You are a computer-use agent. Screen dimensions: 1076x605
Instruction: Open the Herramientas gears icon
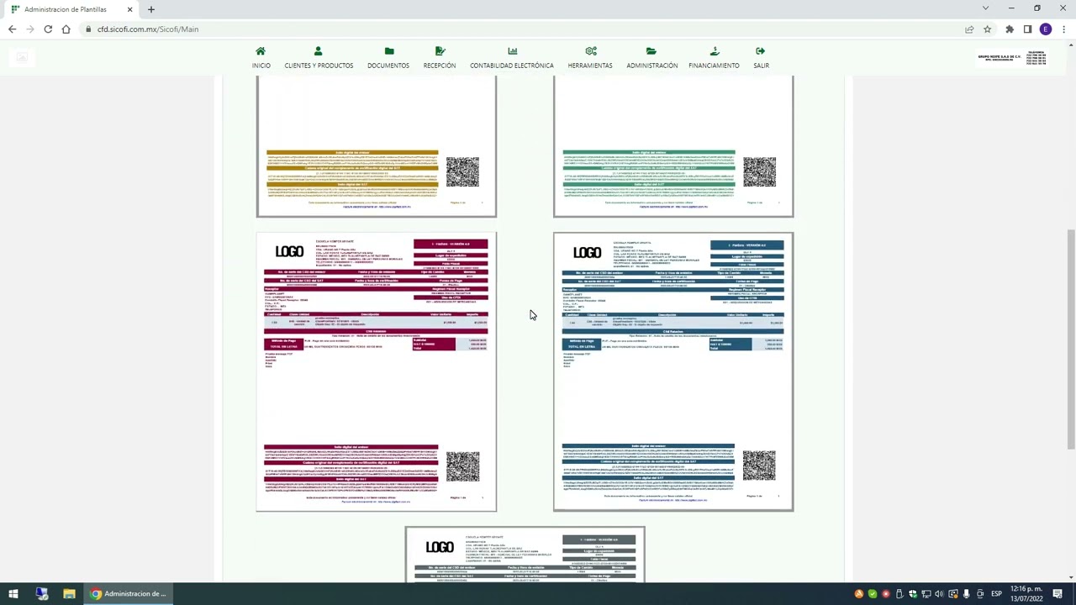click(x=590, y=51)
